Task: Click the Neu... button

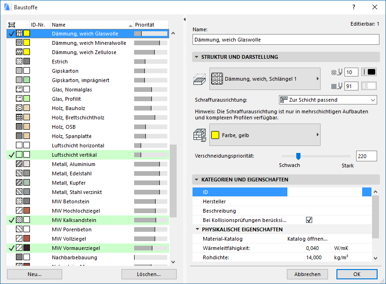Action: [35, 274]
